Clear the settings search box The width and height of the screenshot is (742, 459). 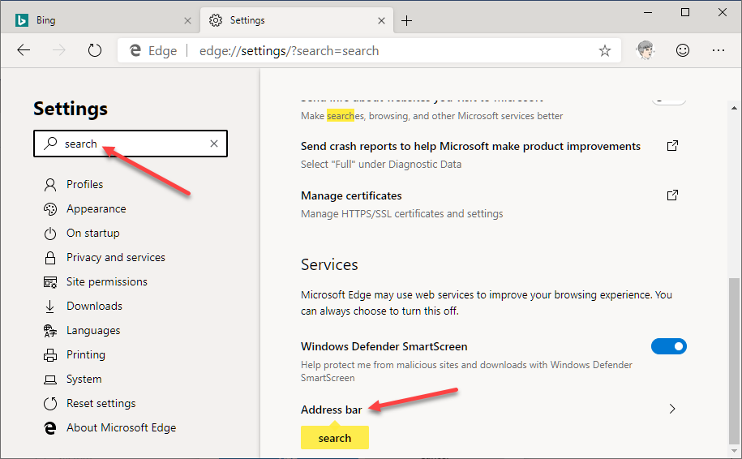coord(214,144)
